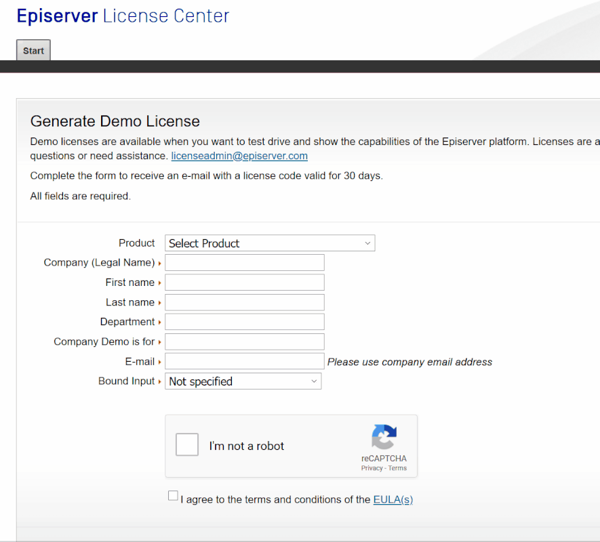600x542 pixels.
Task: Click the Company Demo is for field
Action: (x=245, y=341)
